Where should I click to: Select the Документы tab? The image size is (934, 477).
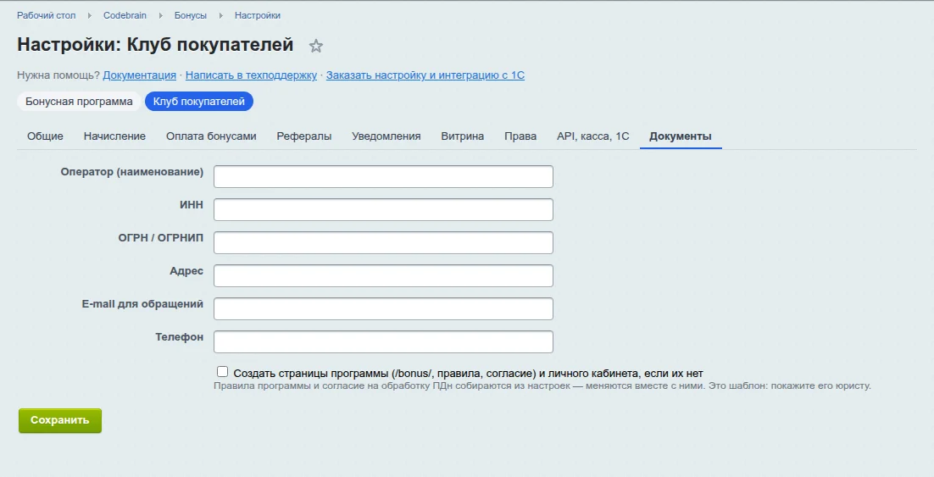coord(681,136)
